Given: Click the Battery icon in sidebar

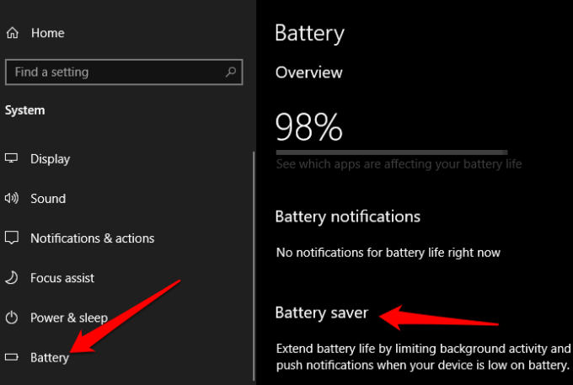Looking at the screenshot, I should click(x=12, y=357).
